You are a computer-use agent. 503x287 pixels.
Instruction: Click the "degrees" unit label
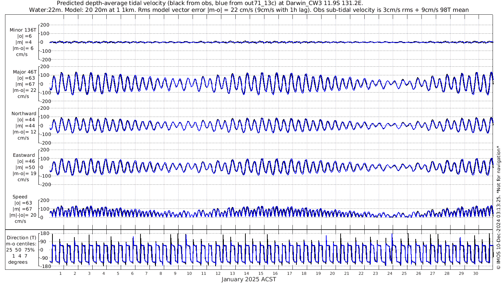pos(18,262)
